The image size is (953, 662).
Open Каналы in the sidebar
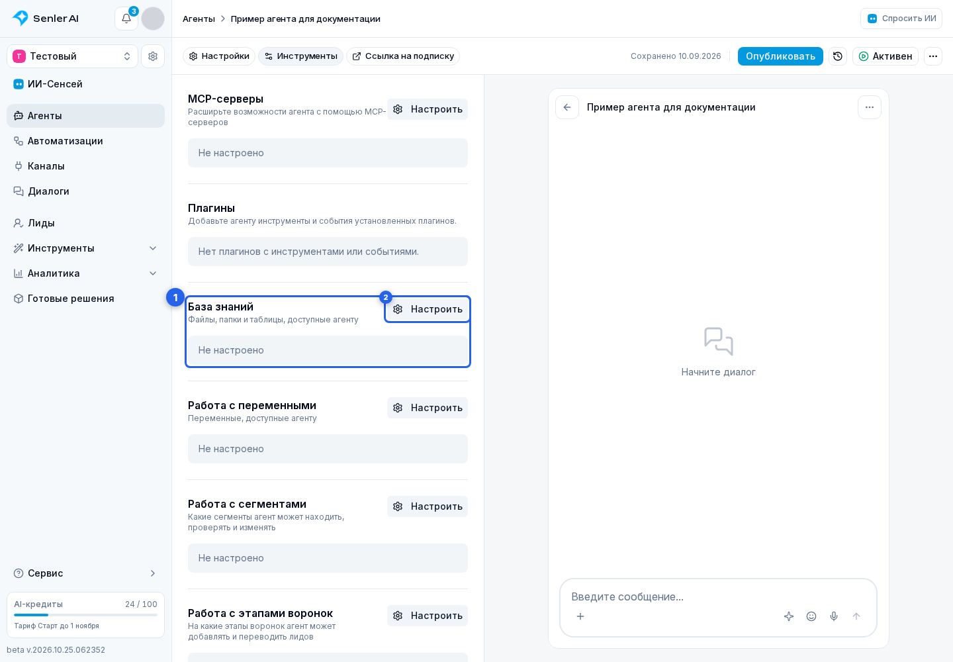pos(86,166)
